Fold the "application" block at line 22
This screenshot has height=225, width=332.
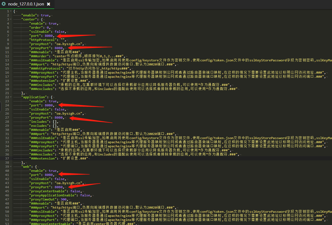(11, 97)
